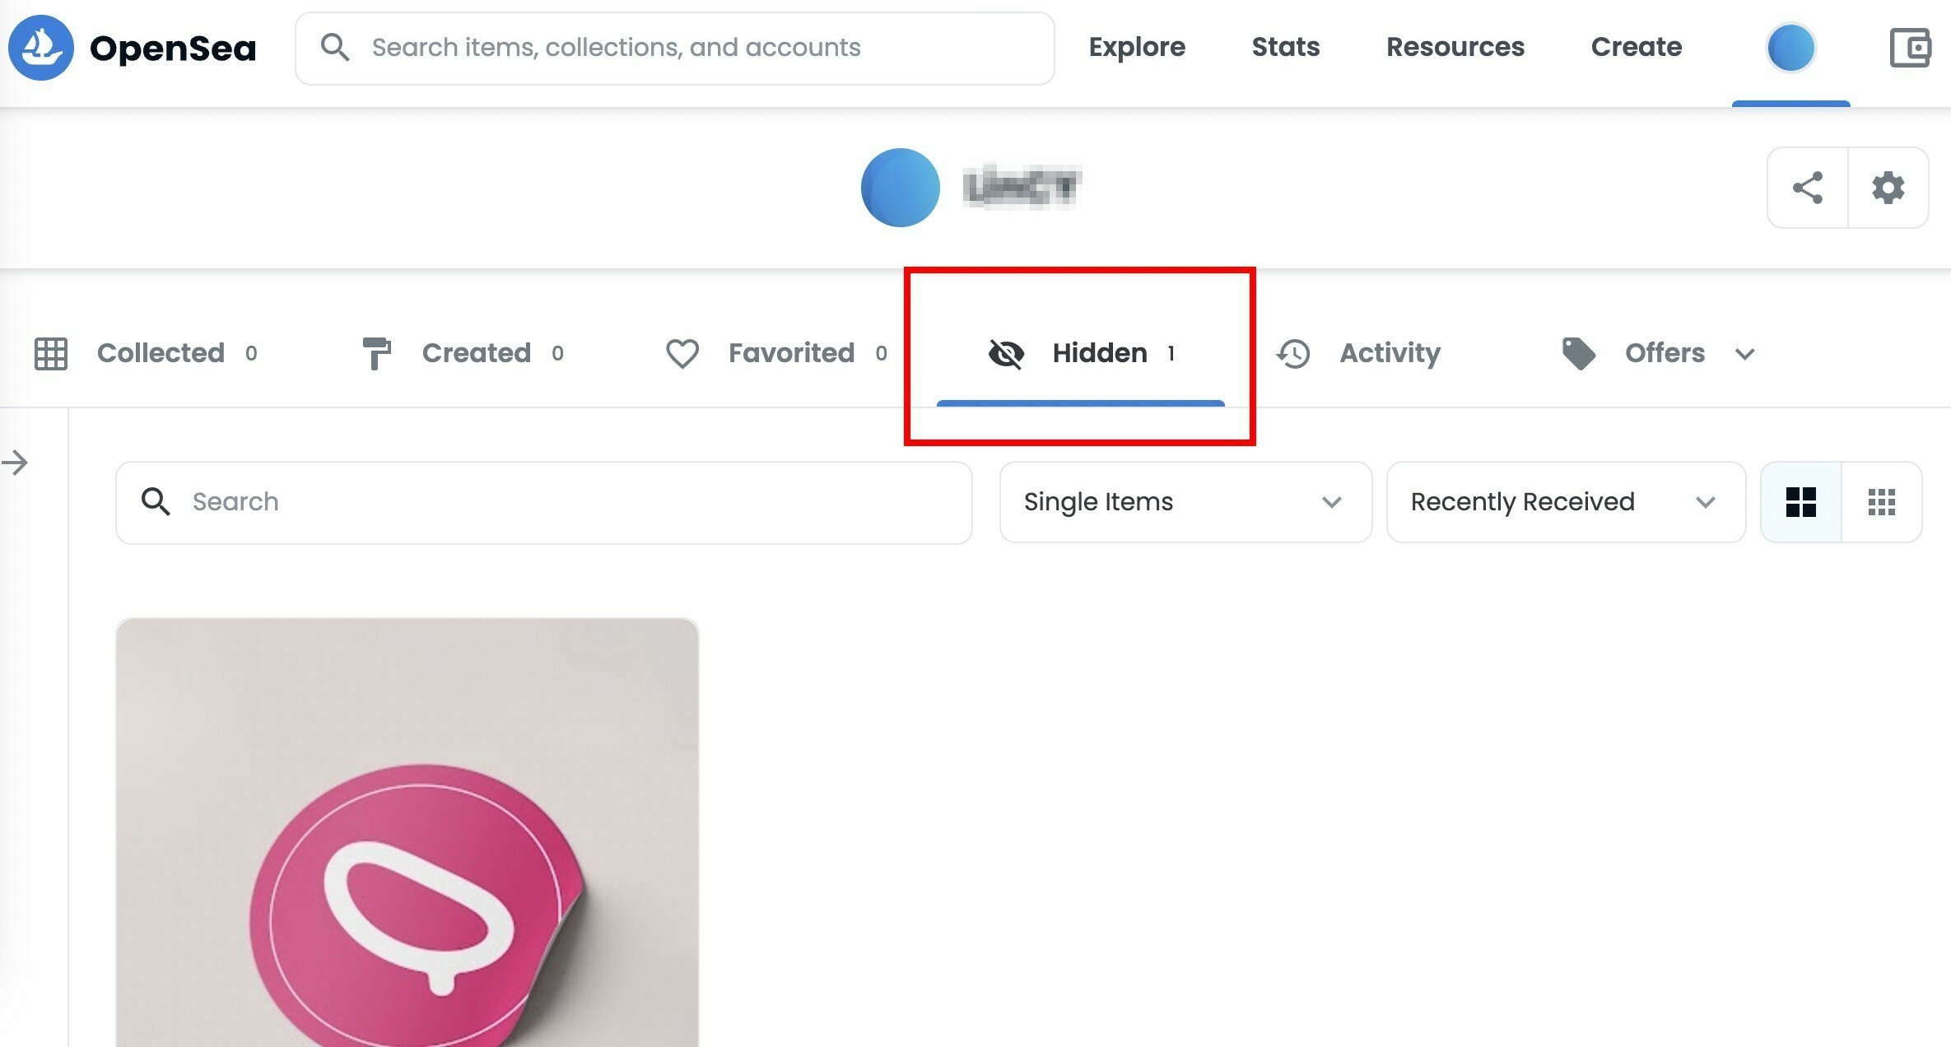
Task: Open the wallet icon in header
Action: coord(1910,48)
